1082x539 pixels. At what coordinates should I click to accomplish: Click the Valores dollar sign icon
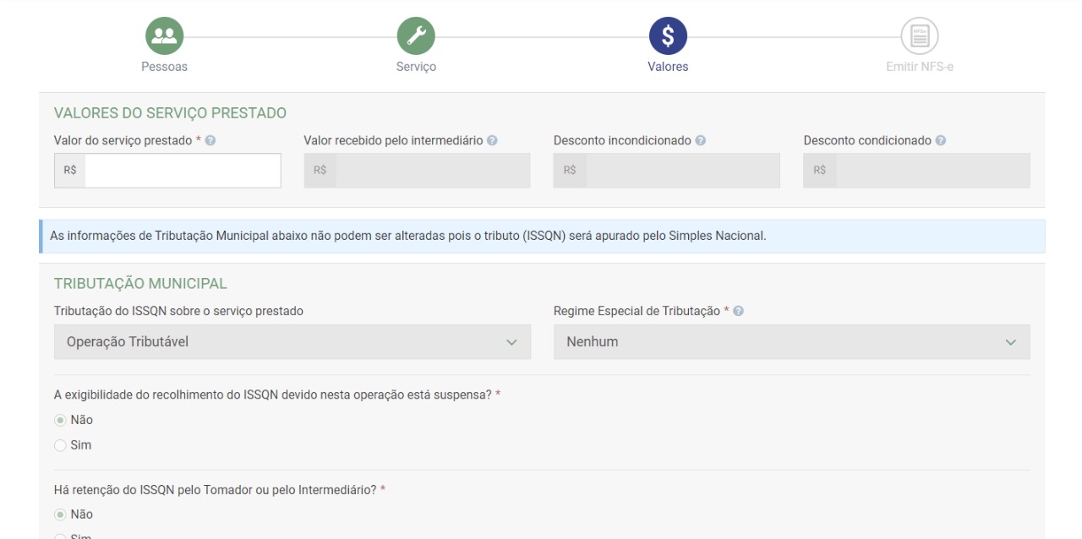(667, 35)
